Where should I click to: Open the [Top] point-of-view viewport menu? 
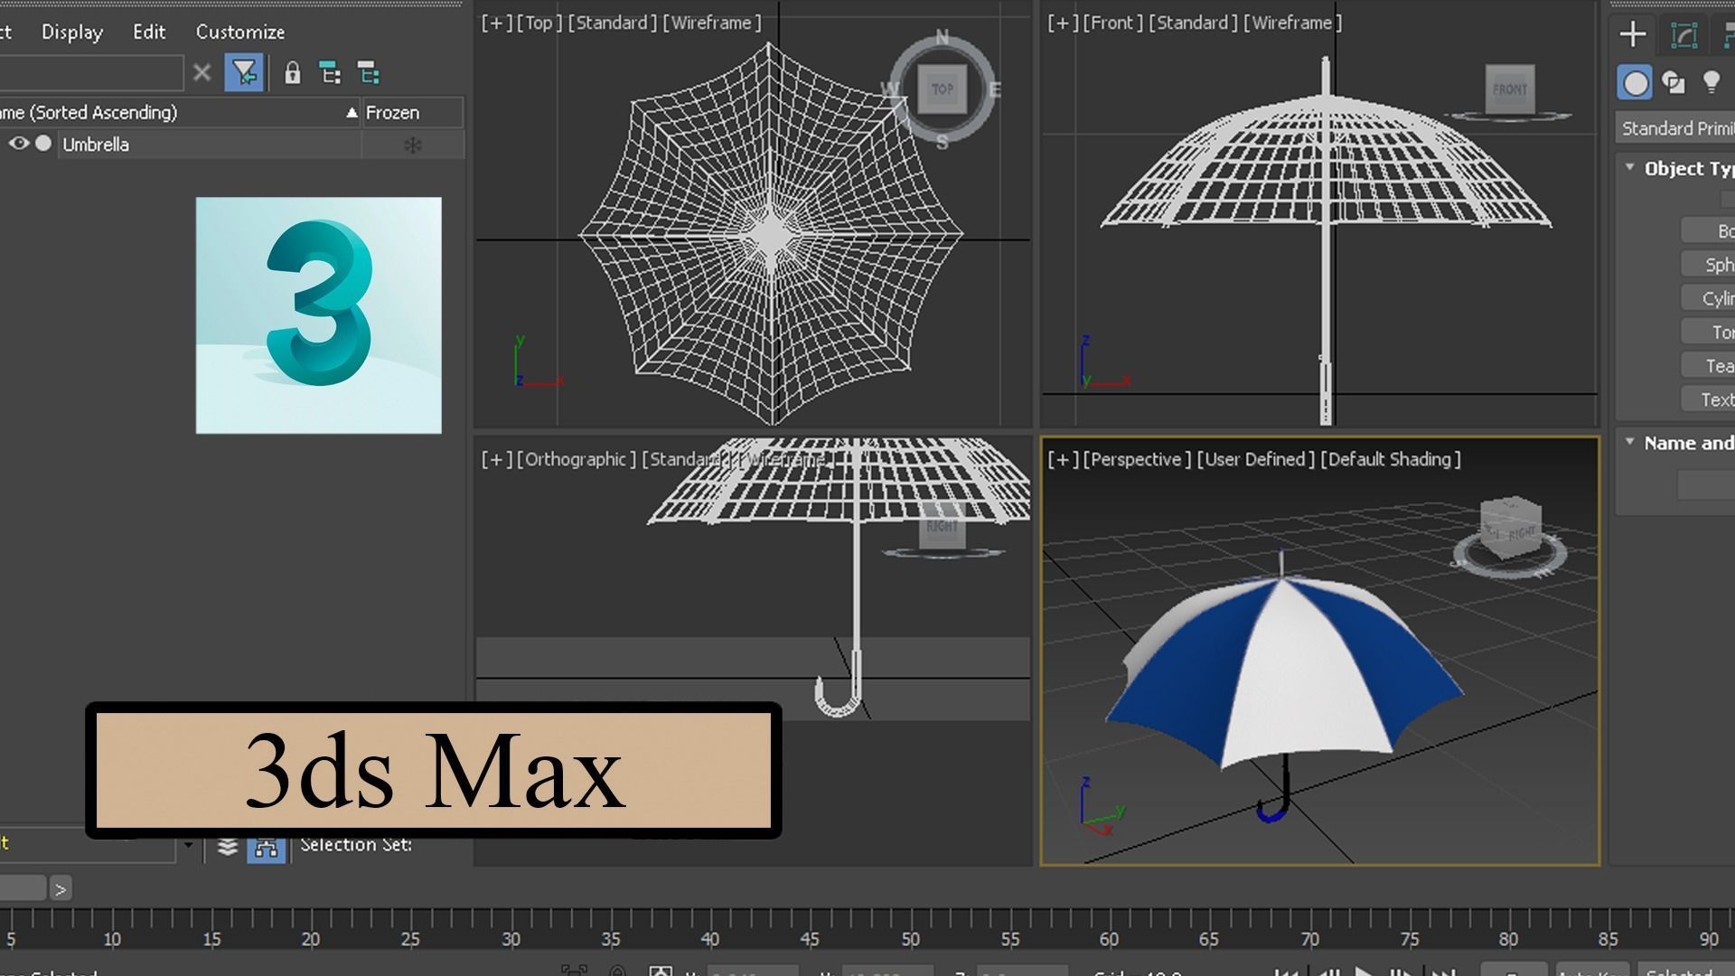click(x=539, y=23)
